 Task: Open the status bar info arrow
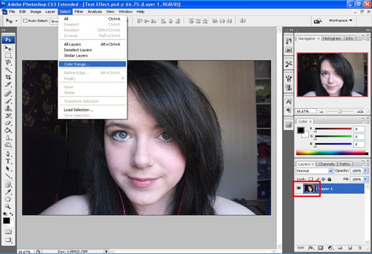pyautogui.click(x=106, y=252)
